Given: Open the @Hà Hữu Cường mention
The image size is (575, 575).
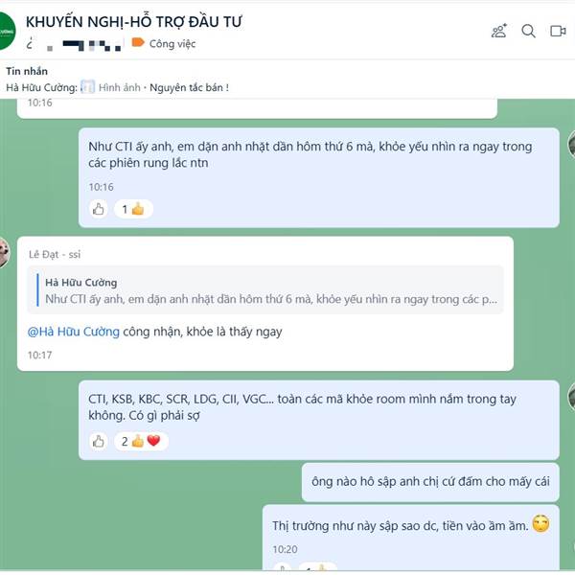Looking at the screenshot, I should (74, 332).
